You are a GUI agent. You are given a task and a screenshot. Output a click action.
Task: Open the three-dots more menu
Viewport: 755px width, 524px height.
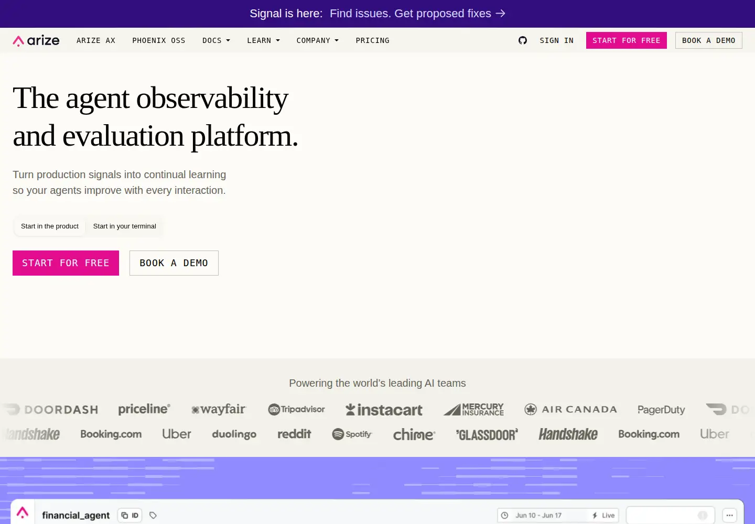pyautogui.click(x=729, y=516)
